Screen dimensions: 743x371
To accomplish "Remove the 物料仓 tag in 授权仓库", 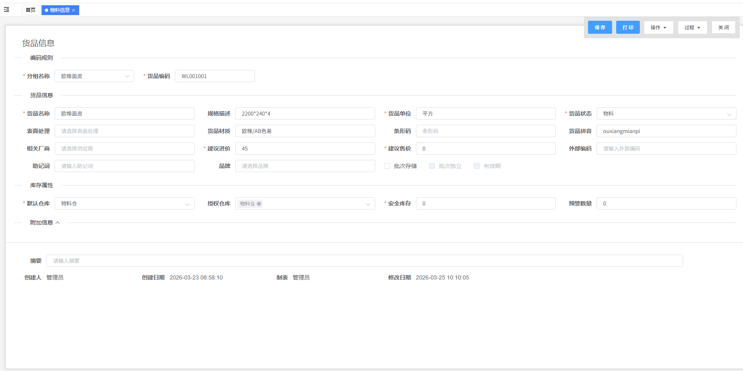I will (x=259, y=204).
